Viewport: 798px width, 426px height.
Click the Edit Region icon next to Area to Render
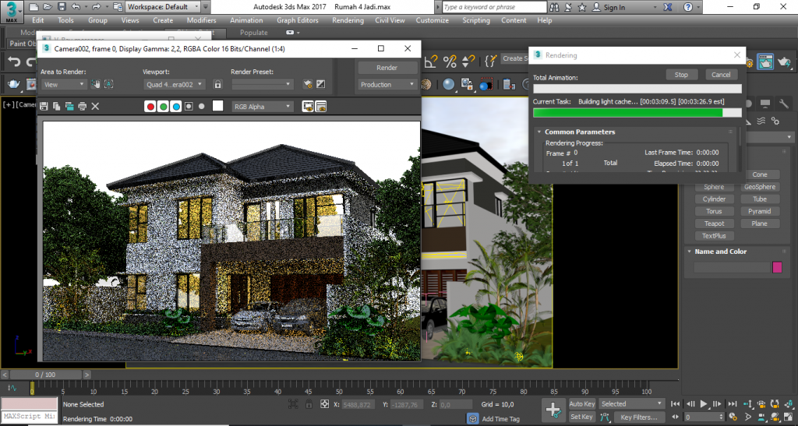click(x=95, y=84)
